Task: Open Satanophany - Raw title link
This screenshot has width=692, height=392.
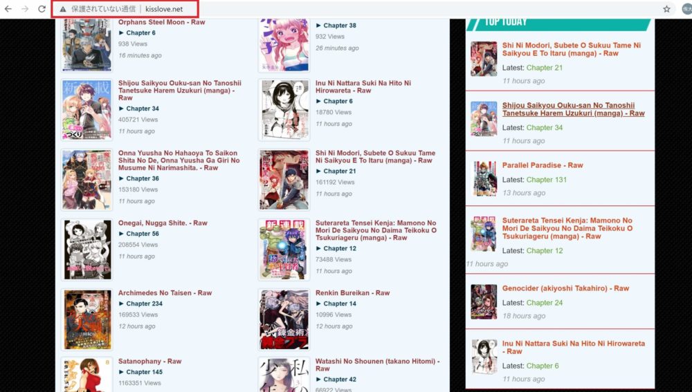Action: 149,361
